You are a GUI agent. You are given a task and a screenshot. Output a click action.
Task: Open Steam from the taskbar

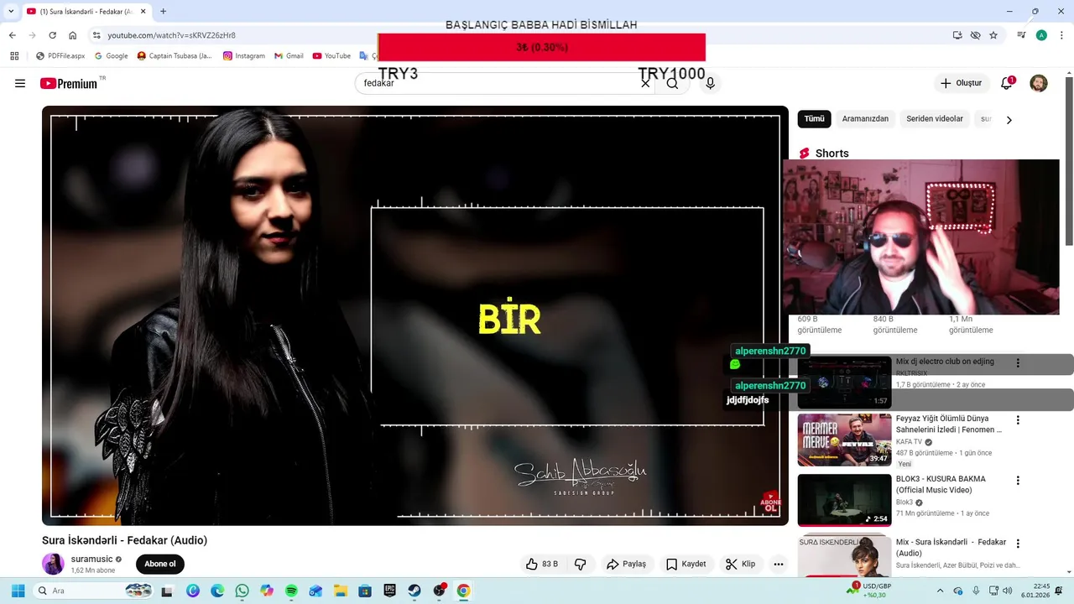[414, 591]
